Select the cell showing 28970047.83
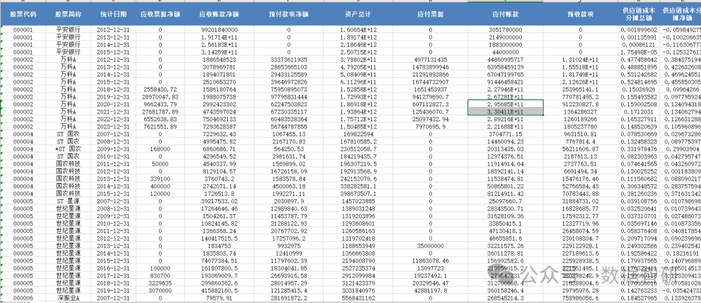 [x=160, y=97]
